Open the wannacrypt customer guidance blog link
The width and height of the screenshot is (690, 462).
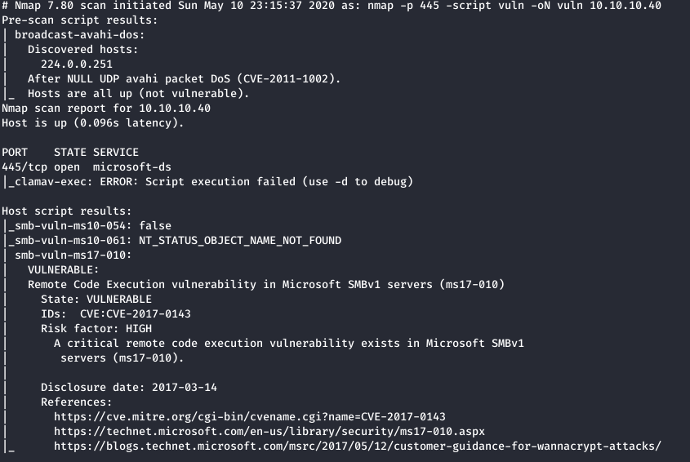tap(358, 446)
